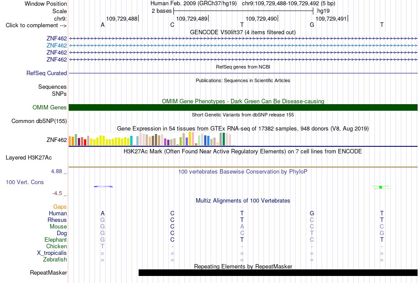This screenshot has width=418, height=283.
Task: Click 'OMIM Gene Phenotypes' green track title
Action: pyautogui.click(x=243, y=101)
